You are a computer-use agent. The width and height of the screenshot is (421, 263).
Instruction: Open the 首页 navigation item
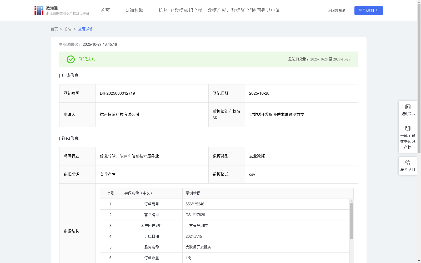(105, 10)
